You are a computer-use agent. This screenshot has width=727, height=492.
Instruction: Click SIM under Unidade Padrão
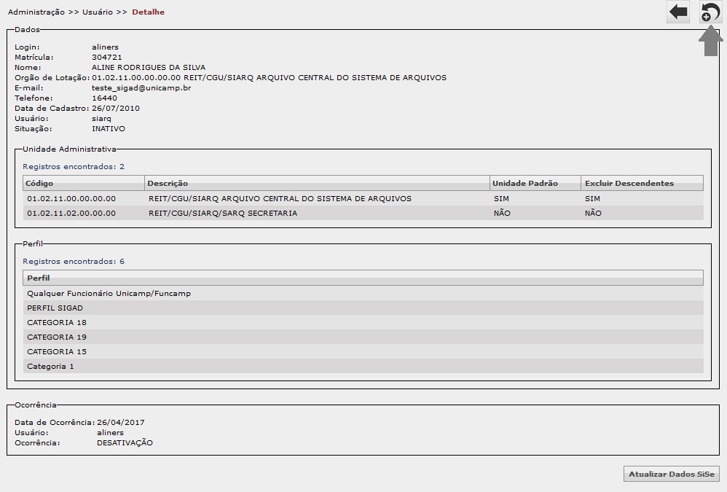coord(501,198)
